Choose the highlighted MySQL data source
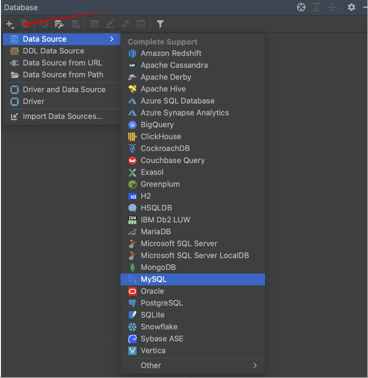Viewport: 368px width, 378px height. click(x=193, y=280)
